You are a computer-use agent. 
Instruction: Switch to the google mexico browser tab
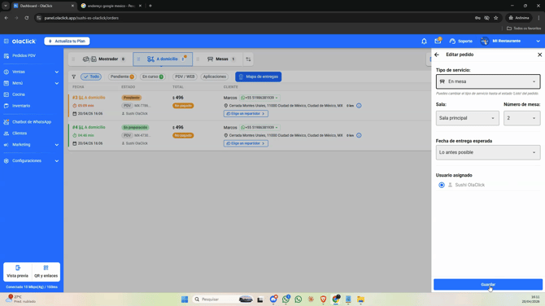click(x=111, y=6)
